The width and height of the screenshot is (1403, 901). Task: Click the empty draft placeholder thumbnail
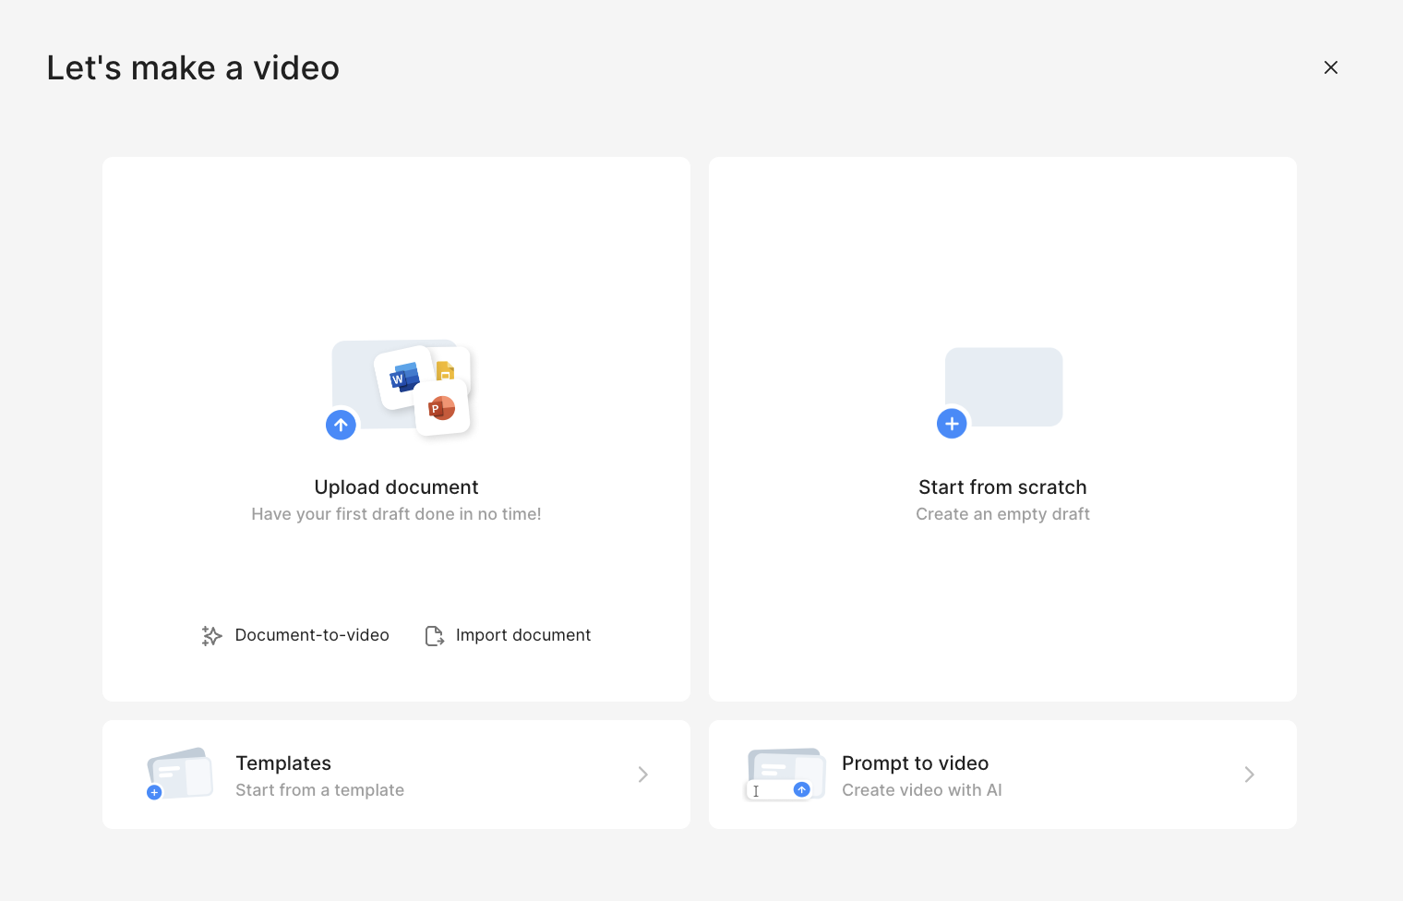click(1003, 387)
